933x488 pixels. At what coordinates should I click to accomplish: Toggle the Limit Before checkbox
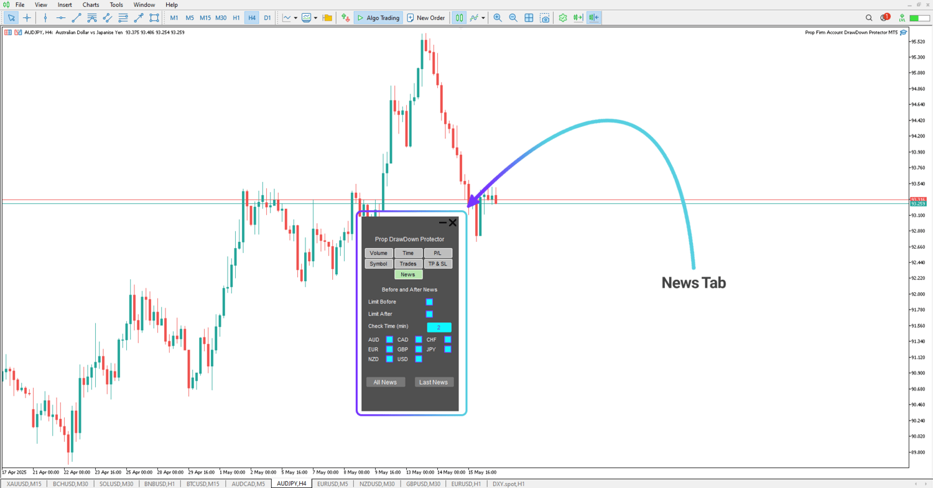[429, 302]
